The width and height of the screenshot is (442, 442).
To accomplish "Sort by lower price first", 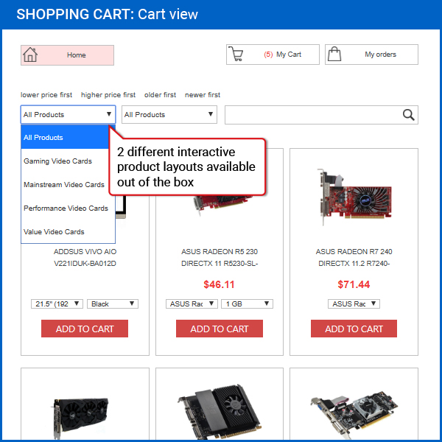I will (x=46, y=95).
